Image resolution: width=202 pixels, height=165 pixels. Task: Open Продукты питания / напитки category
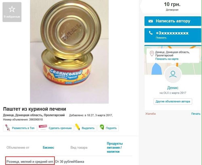[115, 148]
